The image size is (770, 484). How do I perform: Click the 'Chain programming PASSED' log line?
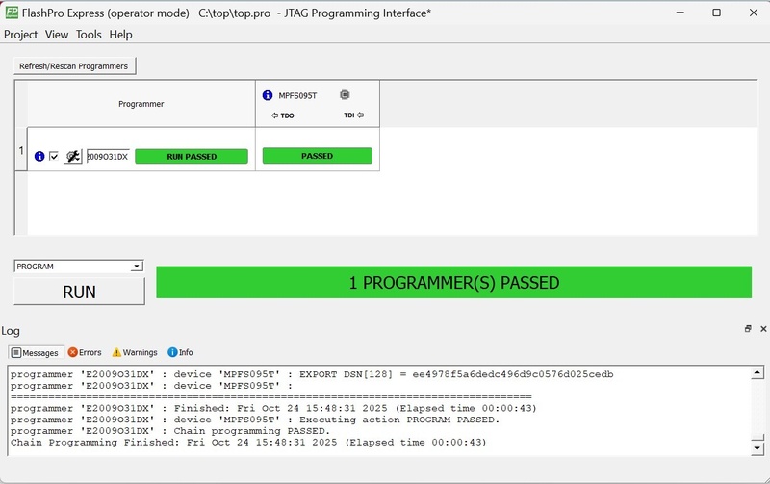170,431
